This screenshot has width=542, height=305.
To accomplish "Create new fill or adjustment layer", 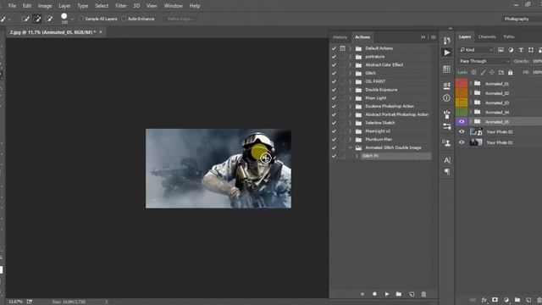I will pos(506,300).
